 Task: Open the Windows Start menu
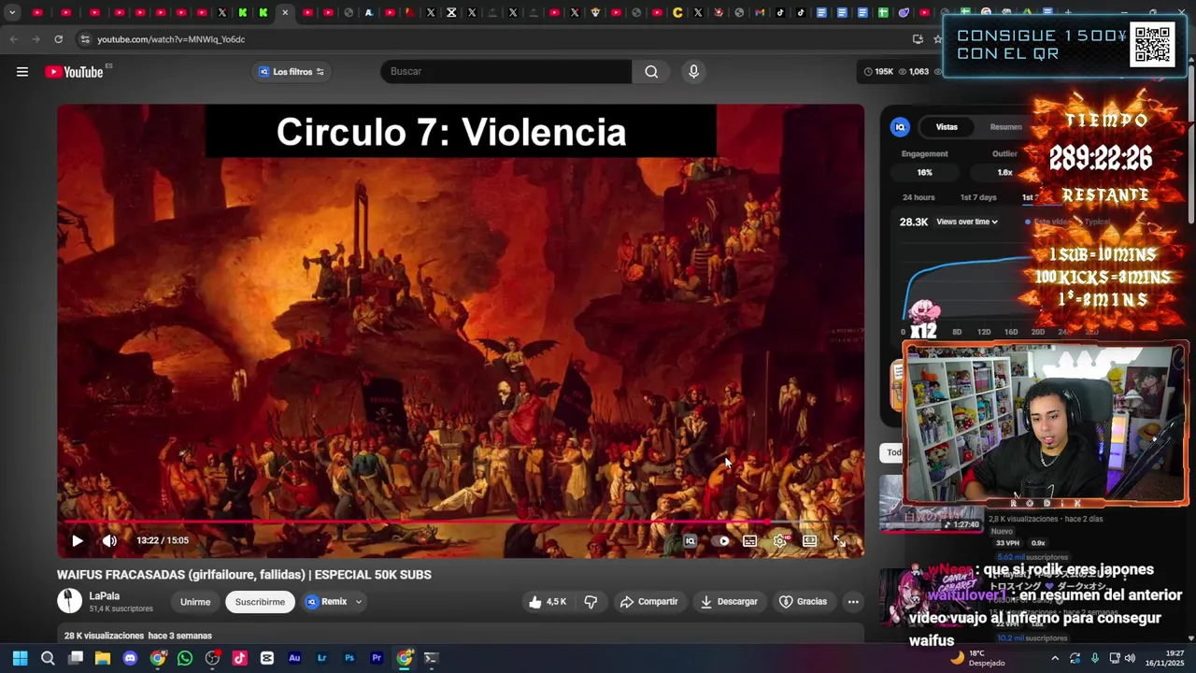pos(20,658)
